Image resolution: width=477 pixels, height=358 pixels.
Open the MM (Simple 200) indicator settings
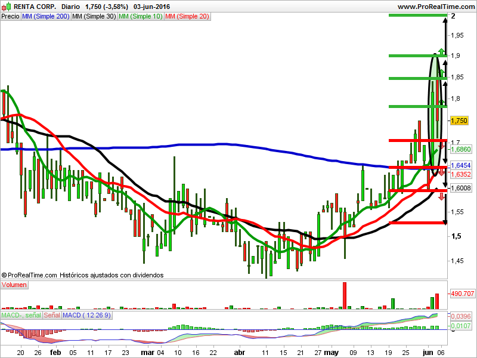click(46, 17)
